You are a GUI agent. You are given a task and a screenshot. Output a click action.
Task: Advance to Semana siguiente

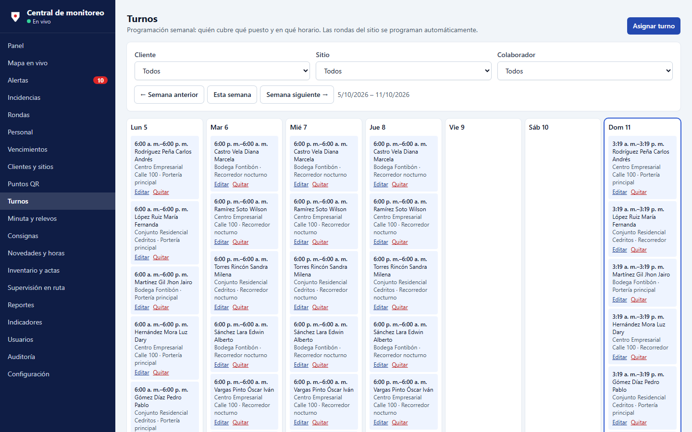[297, 95]
